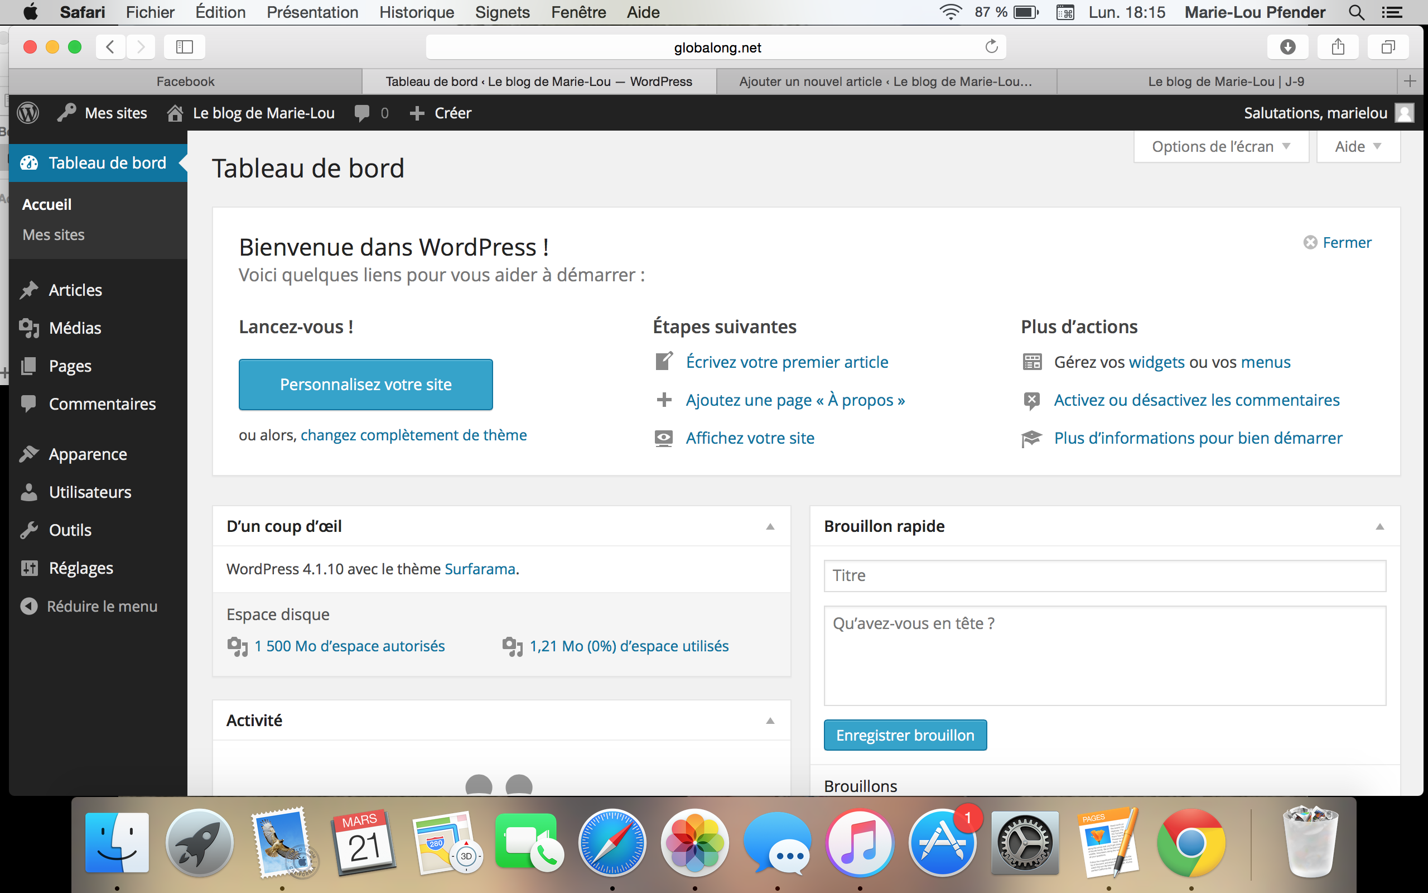Open the Signets menu

pos(502,12)
